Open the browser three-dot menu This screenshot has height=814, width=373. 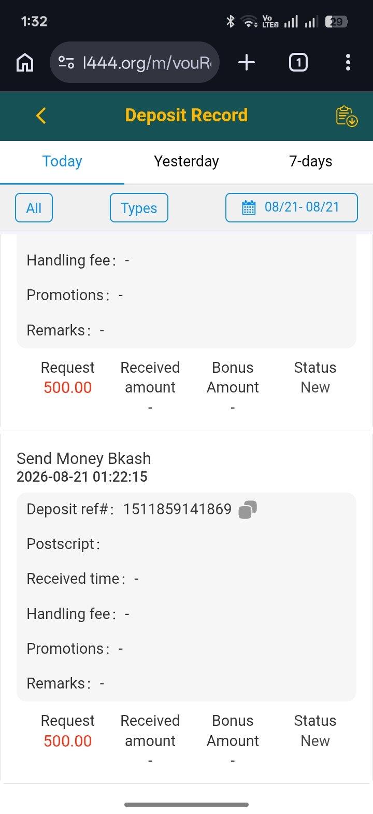[x=348, y=63]
